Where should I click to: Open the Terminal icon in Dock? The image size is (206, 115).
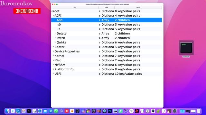tap(29, 111)
